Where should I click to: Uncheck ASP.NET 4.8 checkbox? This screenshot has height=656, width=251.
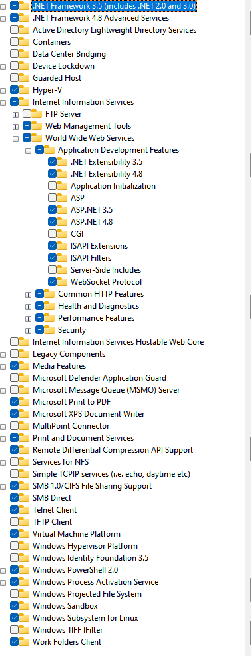tap(52, 222)
